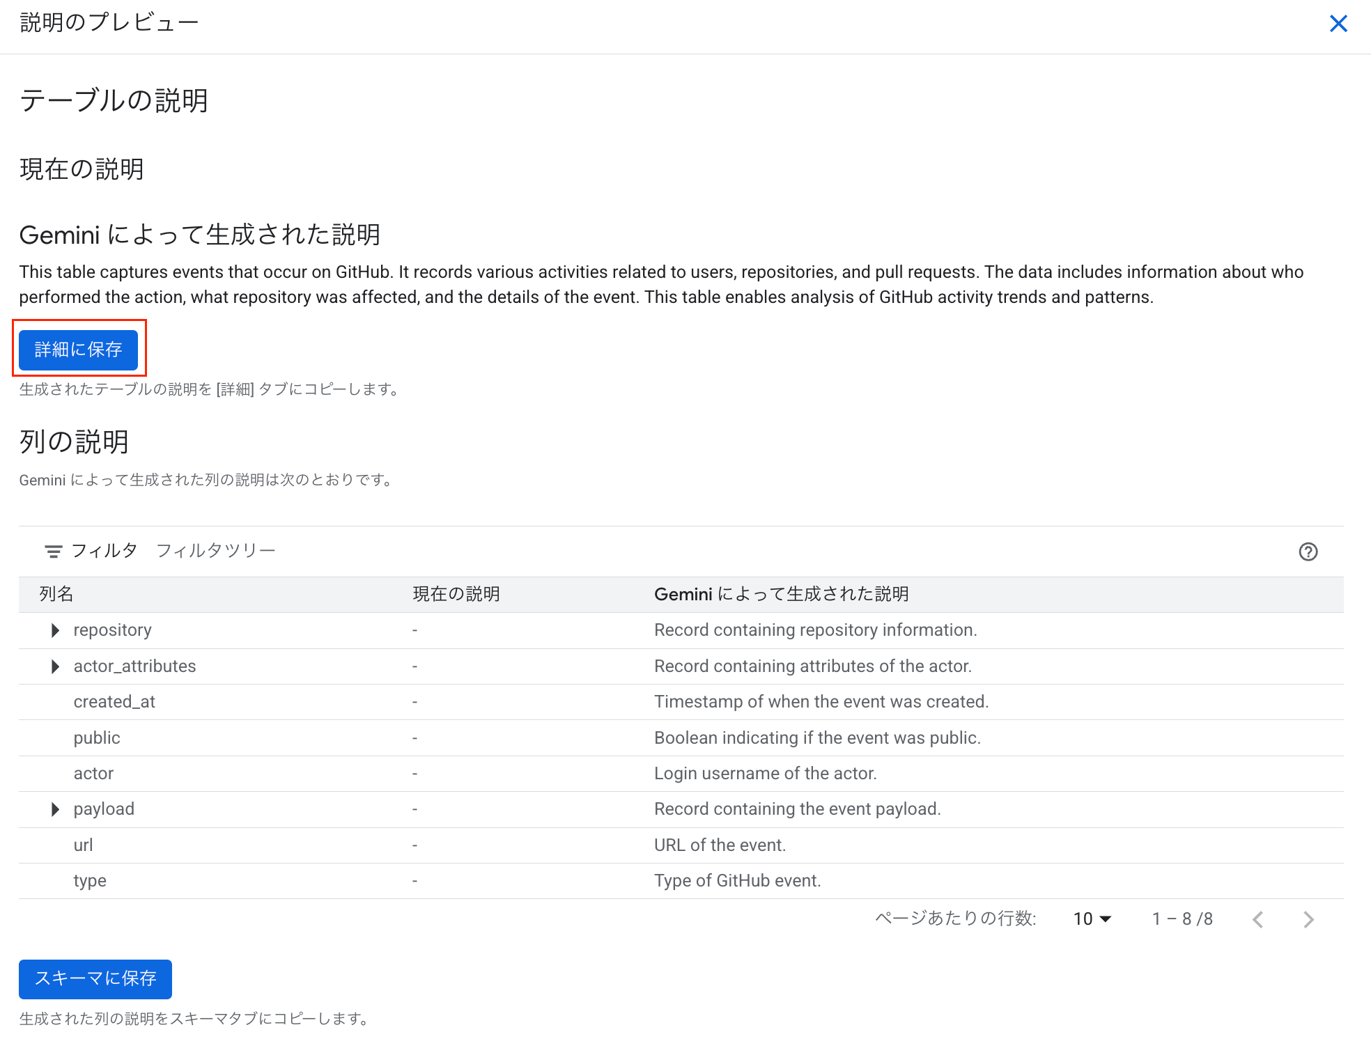Click 'URL of the event.' description
Screen dimensions: 1371x1039
point(720,845)
